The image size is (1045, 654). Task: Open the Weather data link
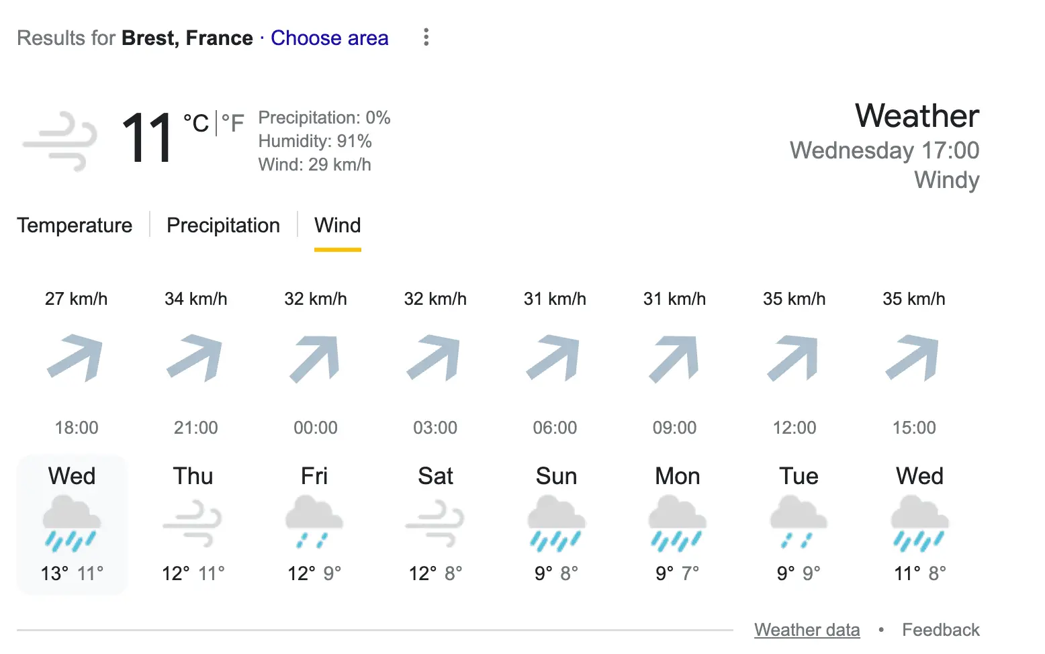[x=807, y=630]
